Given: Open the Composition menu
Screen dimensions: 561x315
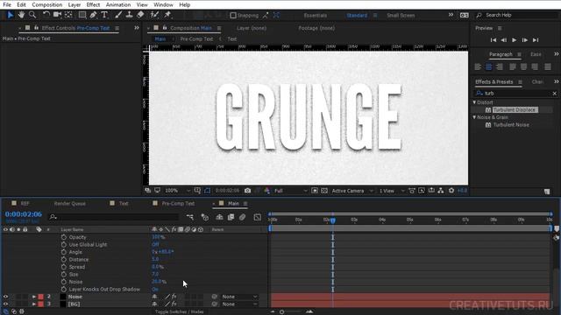Looking at the screenshot, I should point(46,4).
